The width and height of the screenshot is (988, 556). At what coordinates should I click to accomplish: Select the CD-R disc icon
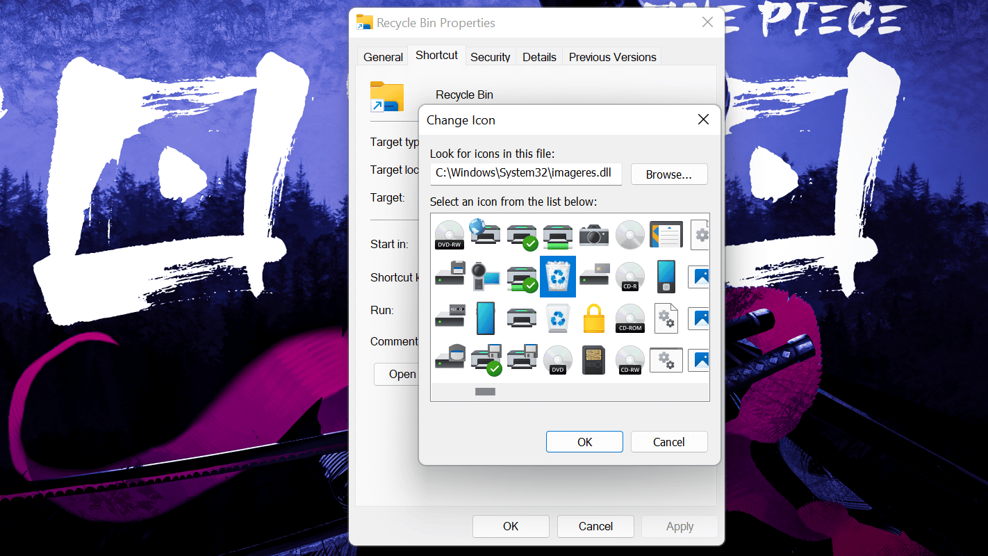(x=630, y=276)
